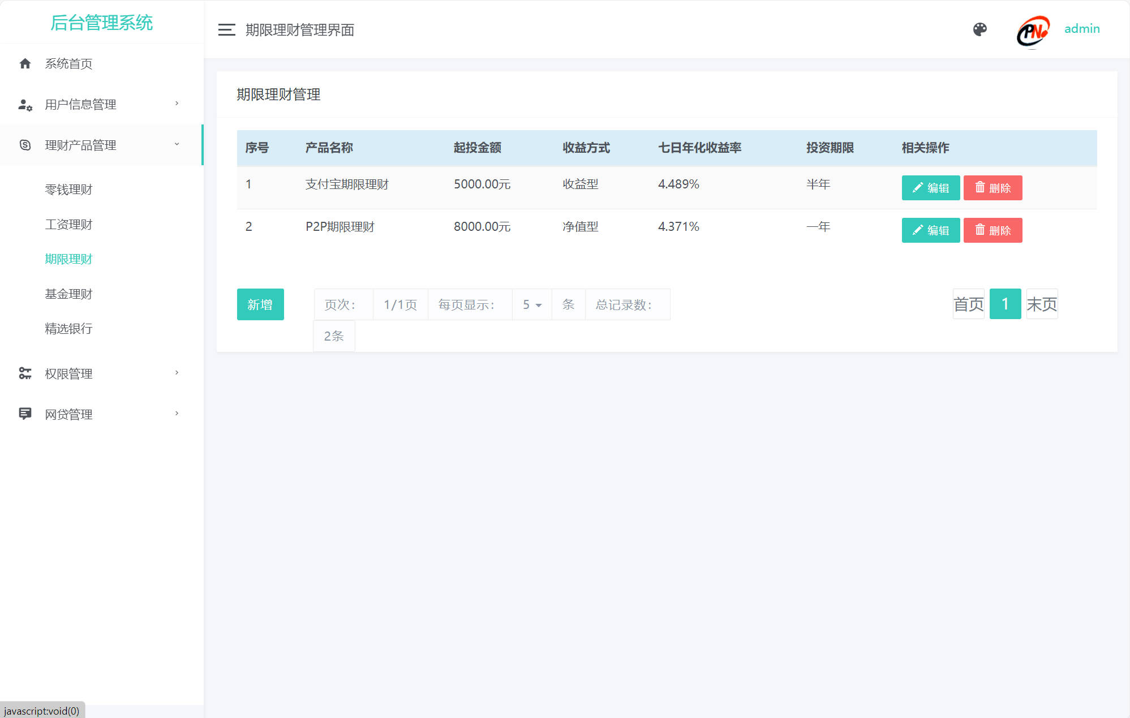
Task: Open the per-page count dropdown showing 5
Action: pos(531,304)
